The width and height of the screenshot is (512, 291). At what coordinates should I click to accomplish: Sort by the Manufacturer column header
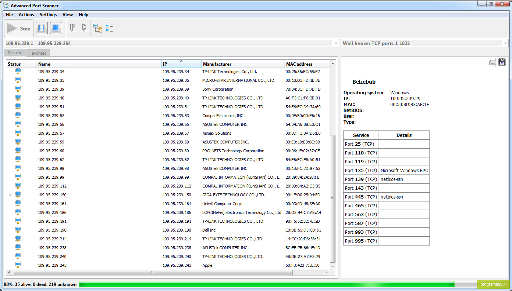click(243, 64)
